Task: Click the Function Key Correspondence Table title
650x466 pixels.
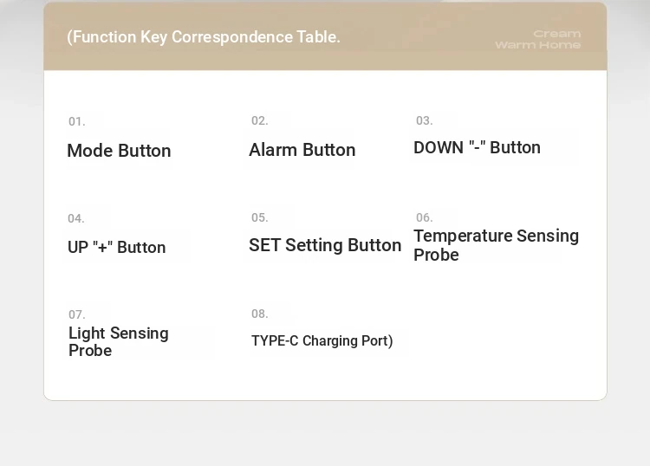Action: pos(204,37)
